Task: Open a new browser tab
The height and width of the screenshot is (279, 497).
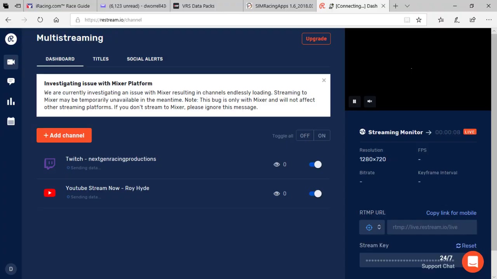Action: pyautogui.click(x=395, y=6)
